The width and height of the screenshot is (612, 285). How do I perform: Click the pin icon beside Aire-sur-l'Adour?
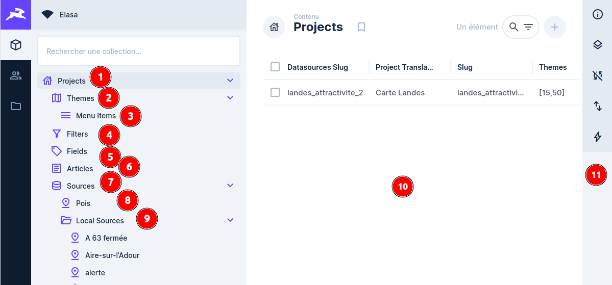[75, 255]
